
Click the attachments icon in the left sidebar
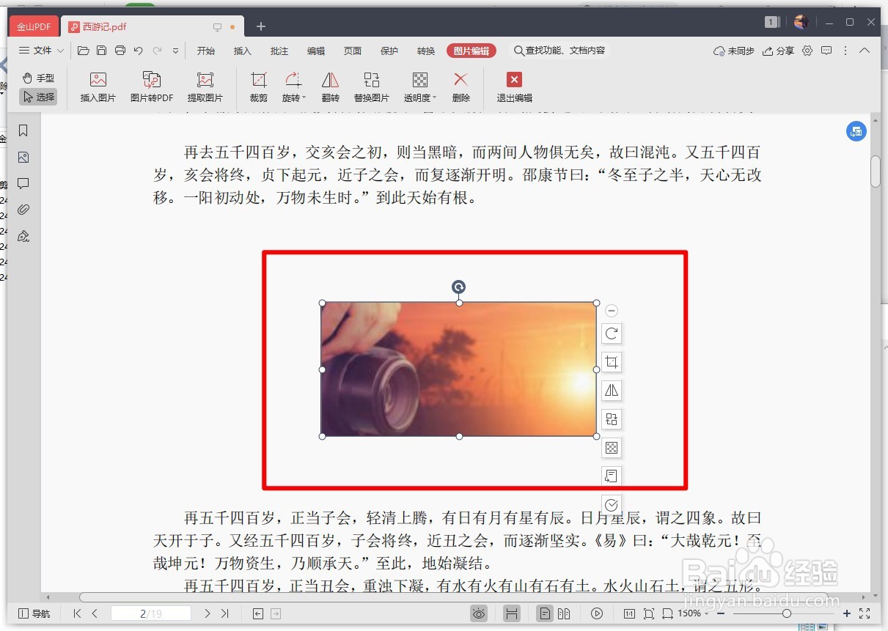[x=23, y=209]
